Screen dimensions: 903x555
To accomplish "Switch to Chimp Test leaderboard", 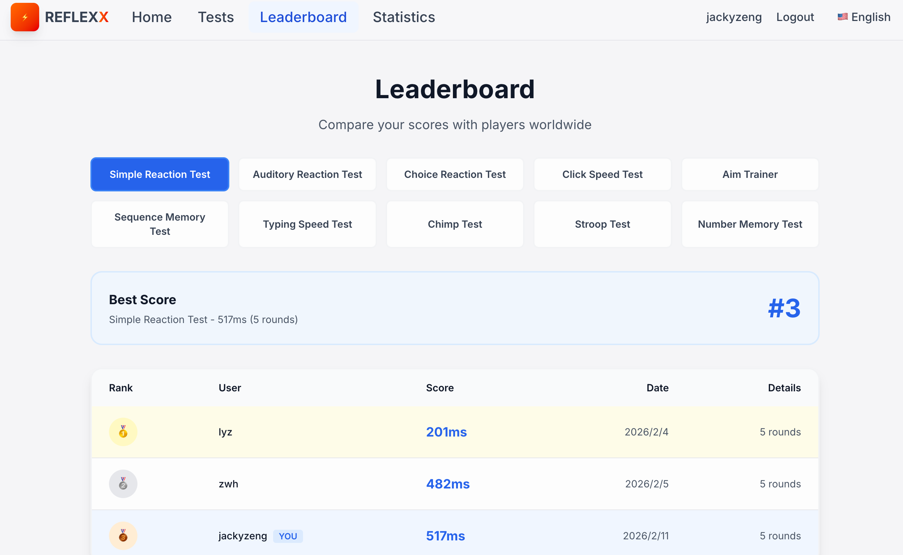I will (x=455, y=224).
